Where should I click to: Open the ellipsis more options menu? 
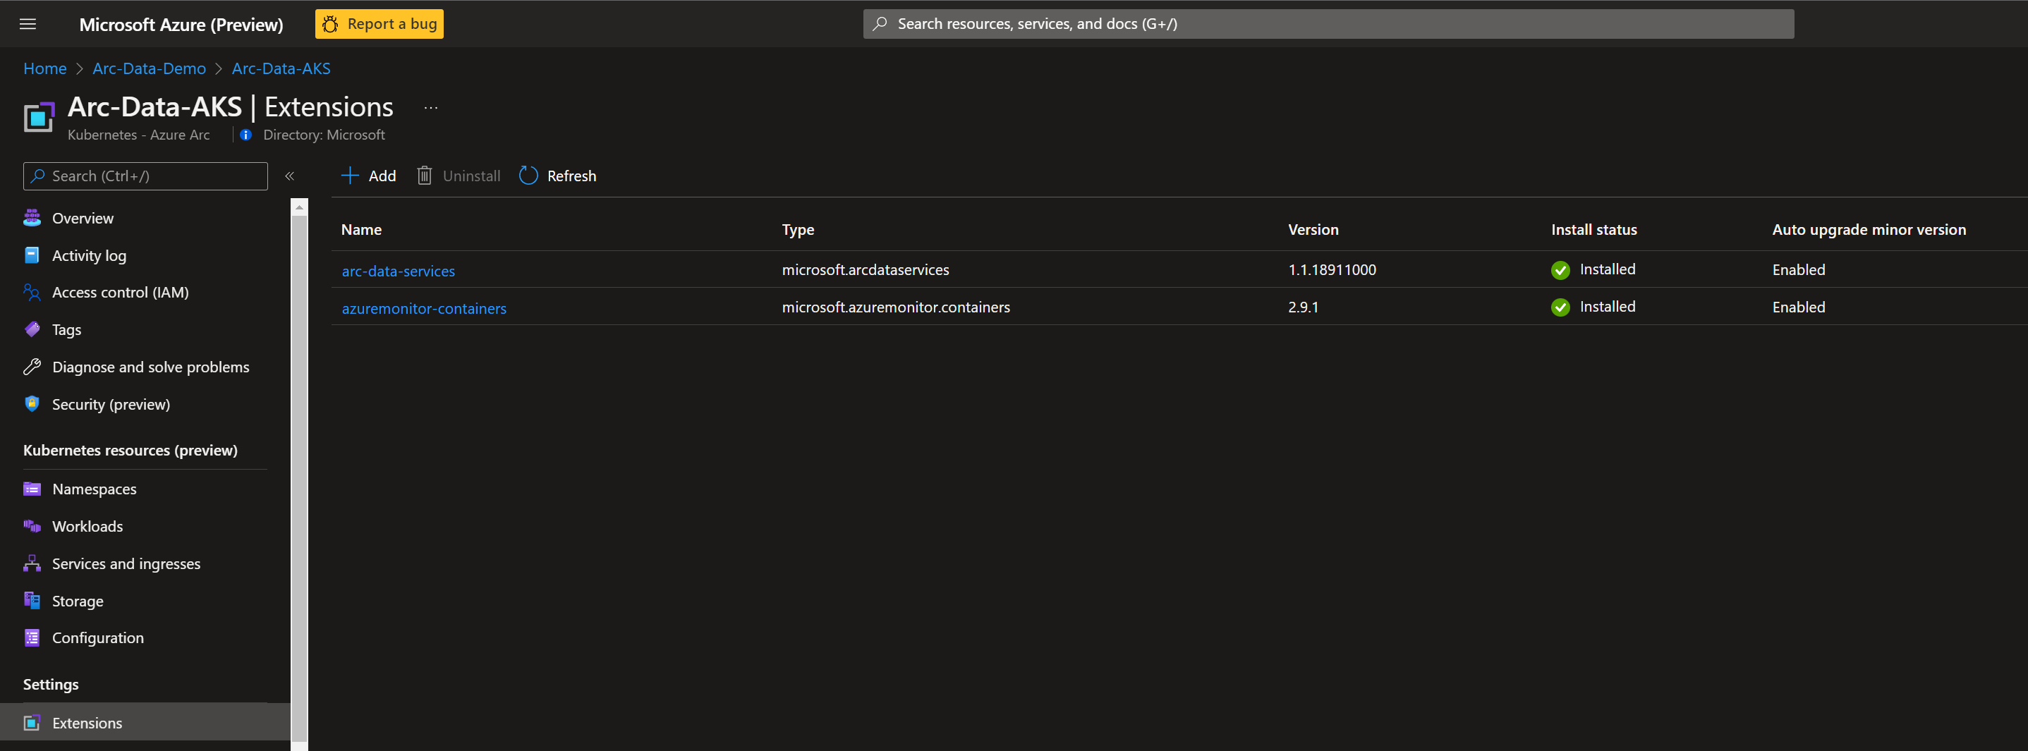430,108
